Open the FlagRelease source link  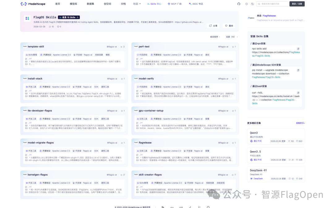269,16
